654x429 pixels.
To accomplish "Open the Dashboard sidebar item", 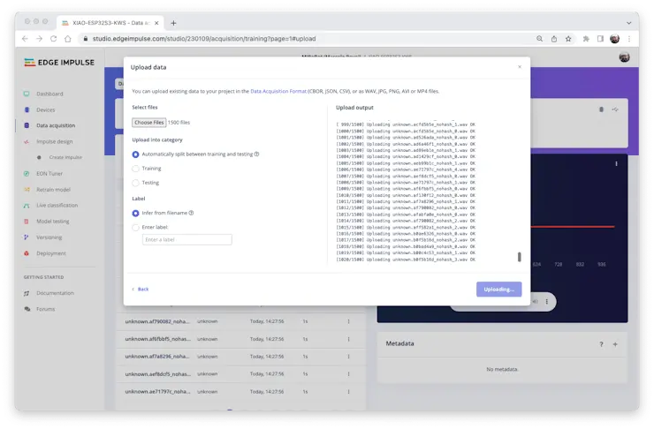I will (49, 94).
